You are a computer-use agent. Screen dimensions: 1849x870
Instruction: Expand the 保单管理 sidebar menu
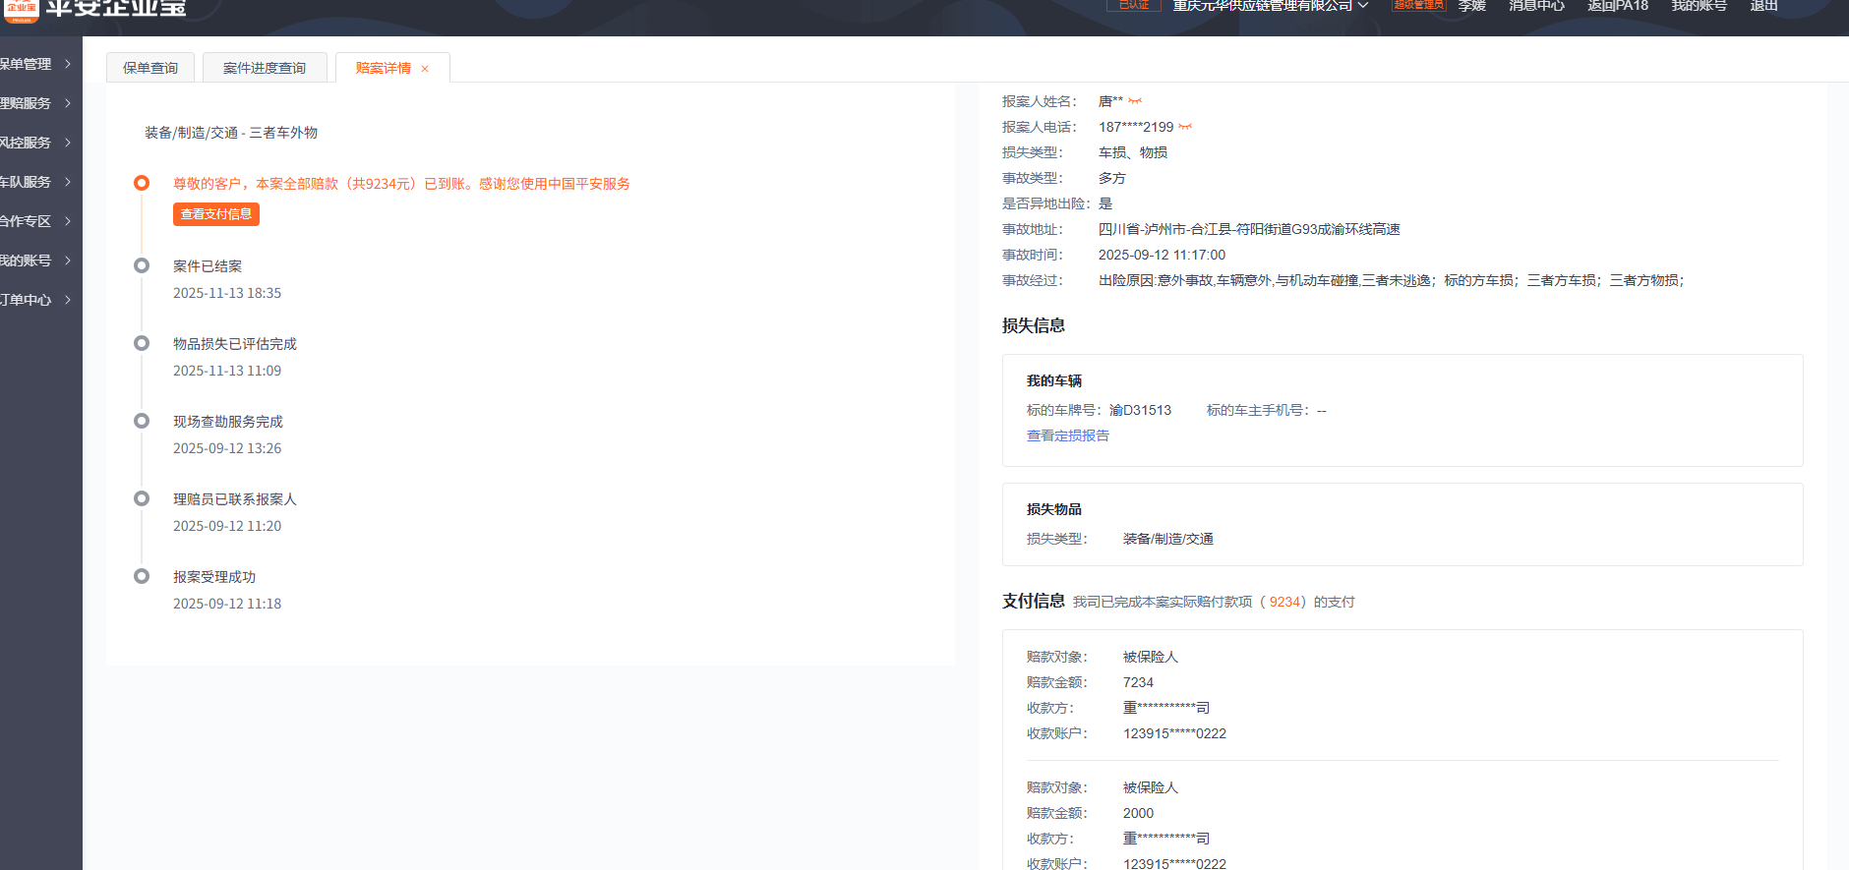pyautogui.click(x=36, y=64)
